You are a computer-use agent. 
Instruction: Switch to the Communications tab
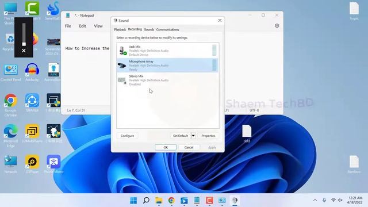pyautogui.click(x=167, y=29)
